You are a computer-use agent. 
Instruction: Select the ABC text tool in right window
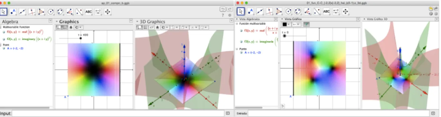(327, 11)
